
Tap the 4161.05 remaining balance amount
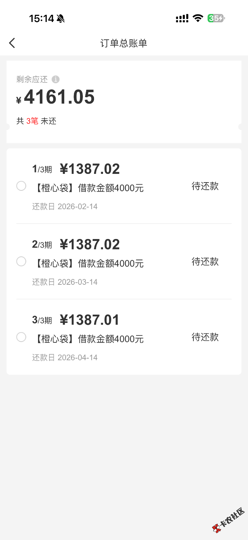pyautogui.click(x=59, y=97)
